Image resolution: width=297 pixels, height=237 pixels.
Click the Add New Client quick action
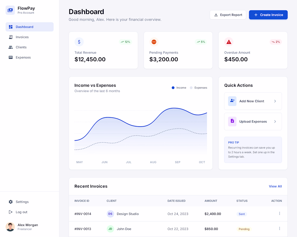[253, 101]
